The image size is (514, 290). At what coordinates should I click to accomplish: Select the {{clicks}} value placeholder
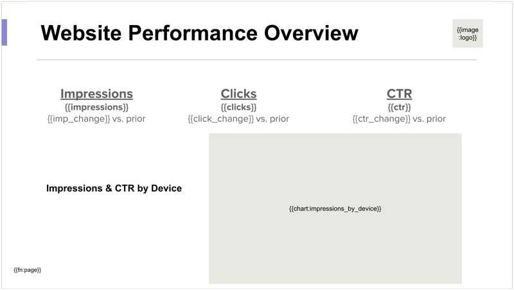(238, 107)
